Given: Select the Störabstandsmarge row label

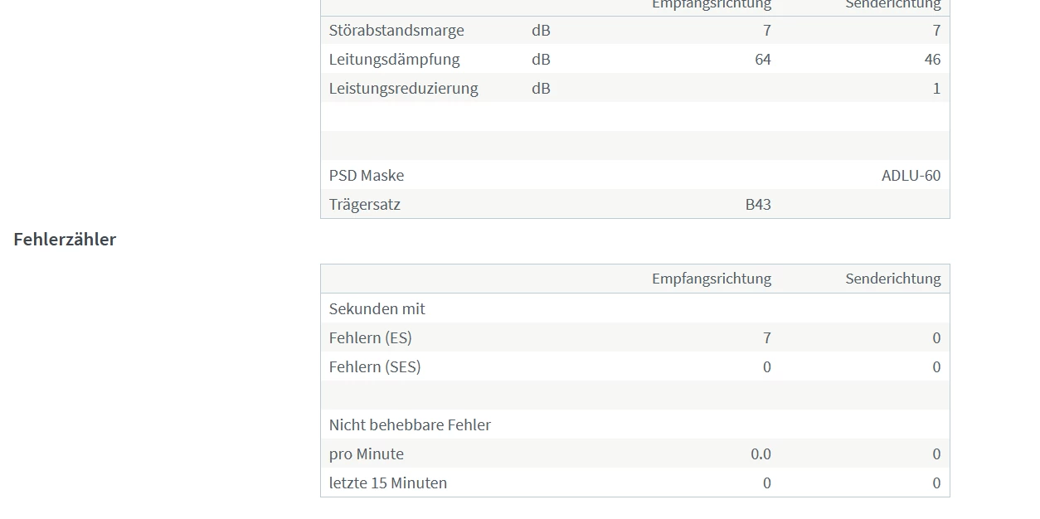Looking at the screenshot, I should [x=396, y=31].
